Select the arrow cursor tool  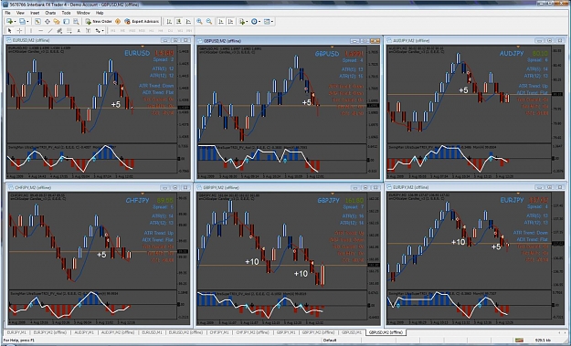click(x=10, y=30)
